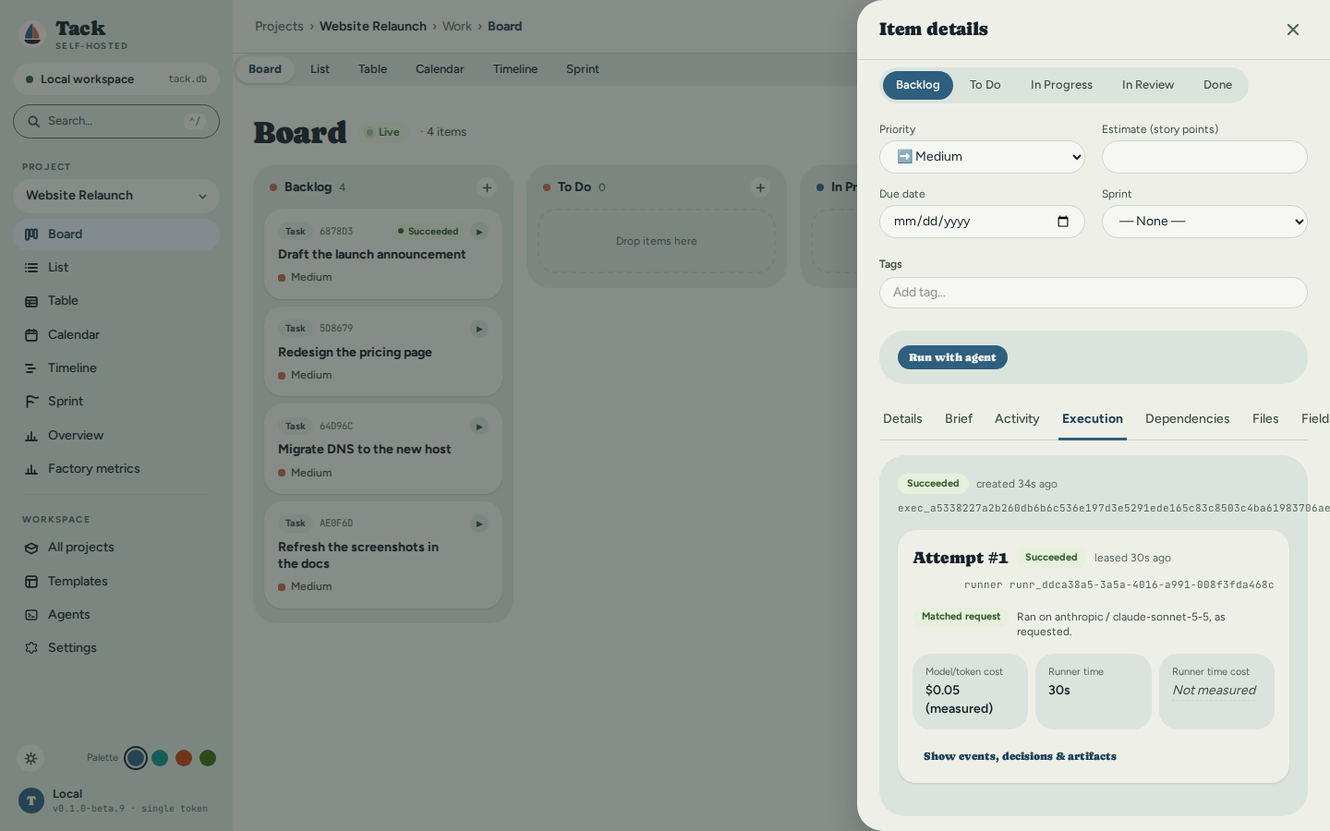This screenshot has width=1330, height=831.
Task: Set item status to To Do
Action: tap(985, 85)
